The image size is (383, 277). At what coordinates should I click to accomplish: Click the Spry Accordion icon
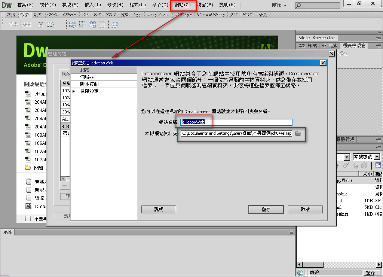coord(93,24)
